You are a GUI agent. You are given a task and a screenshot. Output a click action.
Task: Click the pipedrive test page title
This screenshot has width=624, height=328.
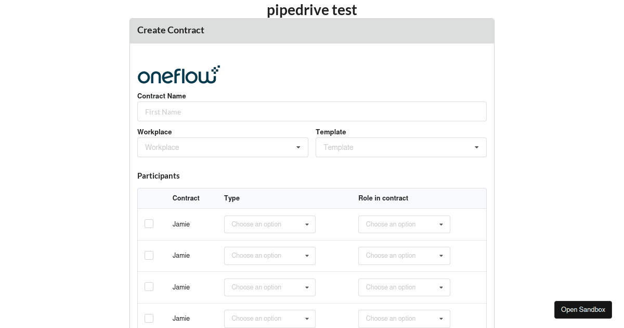coord(311,9)
